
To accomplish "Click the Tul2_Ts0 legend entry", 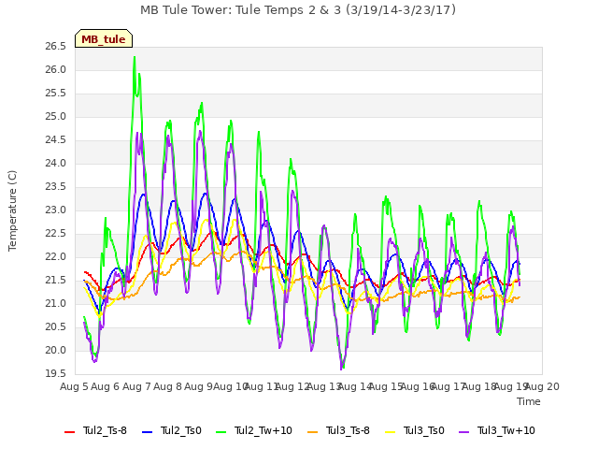I will click(172, 430).
